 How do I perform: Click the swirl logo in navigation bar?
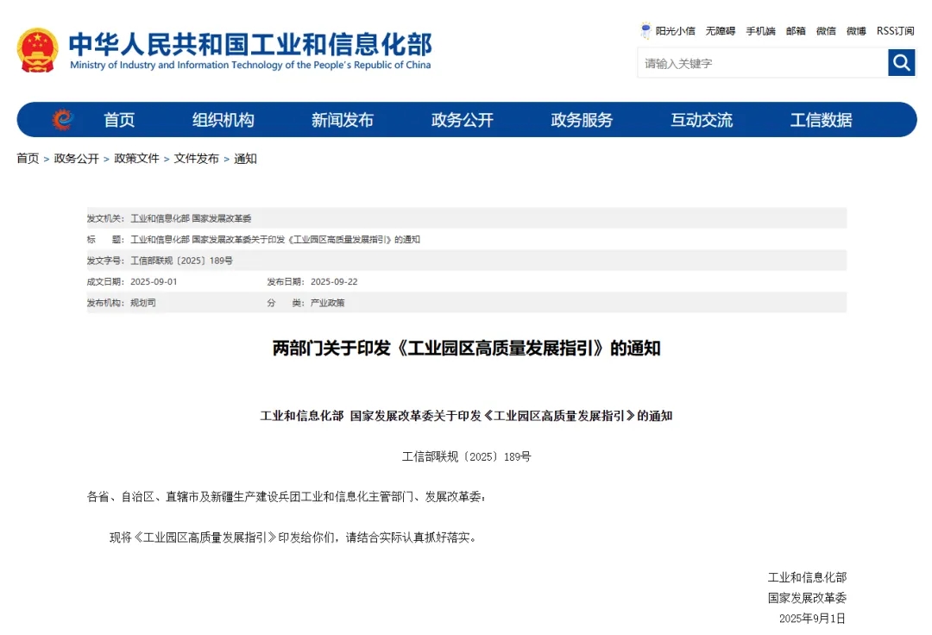pyautogui.click(x=62, y=119)
